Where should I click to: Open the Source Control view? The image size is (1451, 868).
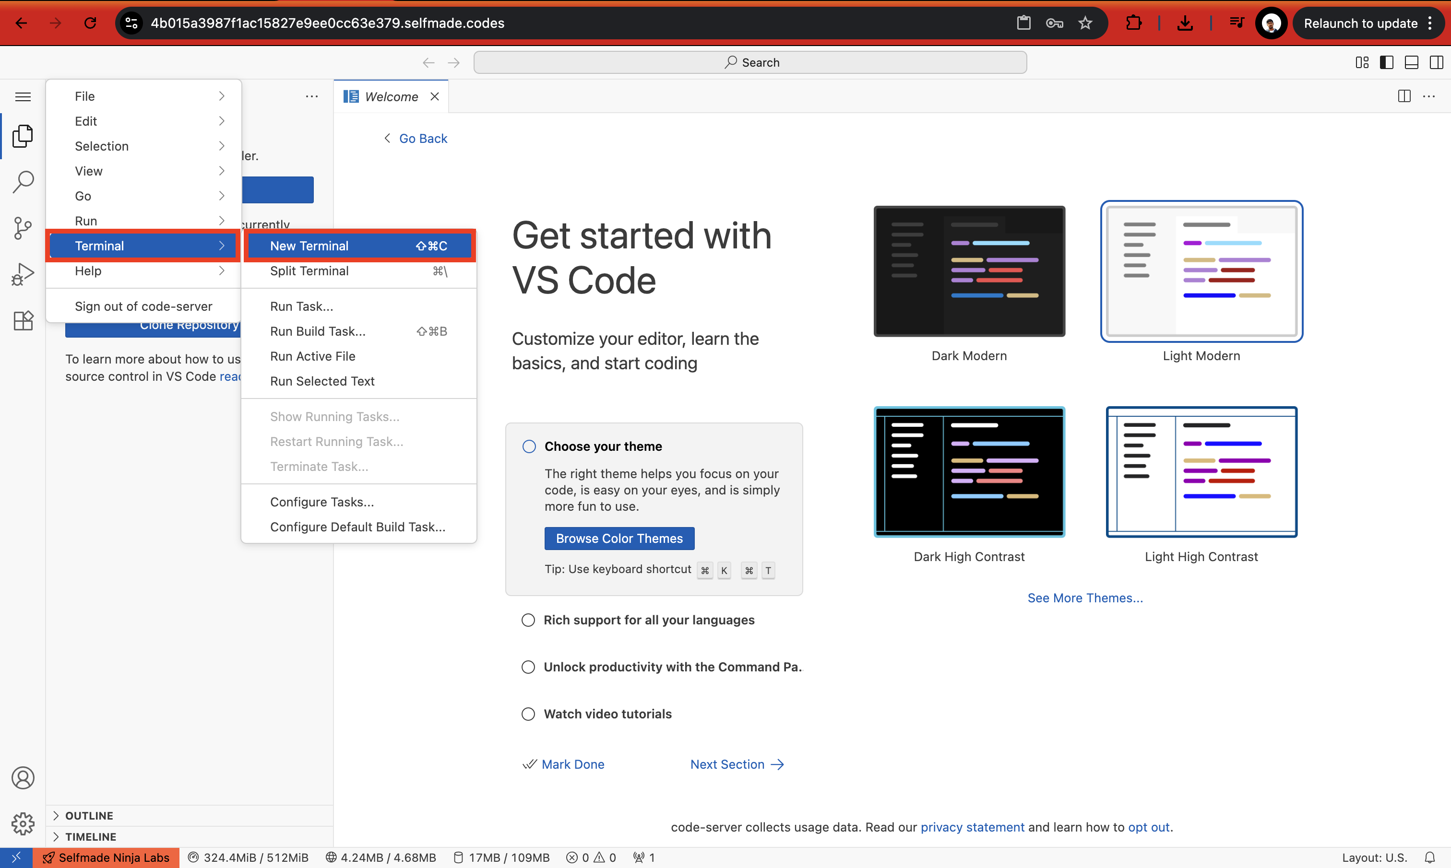coord(23,228)
